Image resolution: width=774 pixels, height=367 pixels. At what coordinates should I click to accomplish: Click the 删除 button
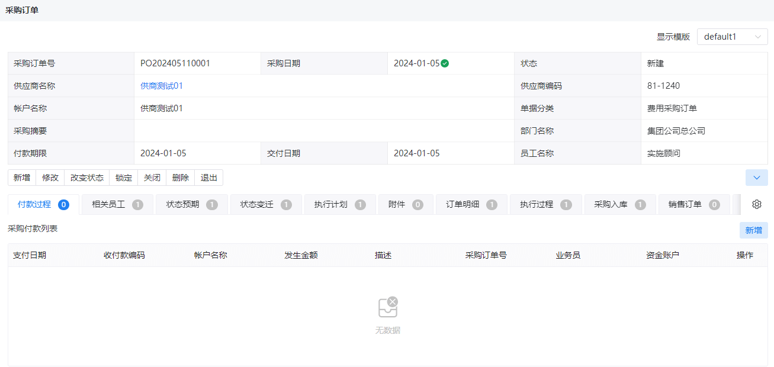(181, 178)
